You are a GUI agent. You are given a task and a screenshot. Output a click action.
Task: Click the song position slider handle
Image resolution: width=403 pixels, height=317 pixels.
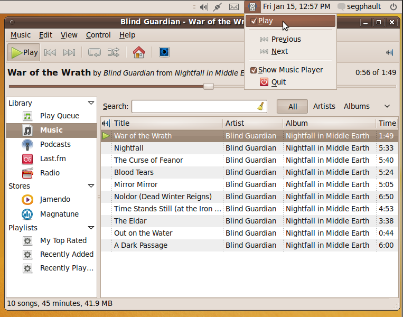[x=209, y=87]
